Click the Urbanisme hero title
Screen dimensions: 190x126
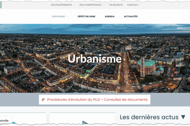95,59
